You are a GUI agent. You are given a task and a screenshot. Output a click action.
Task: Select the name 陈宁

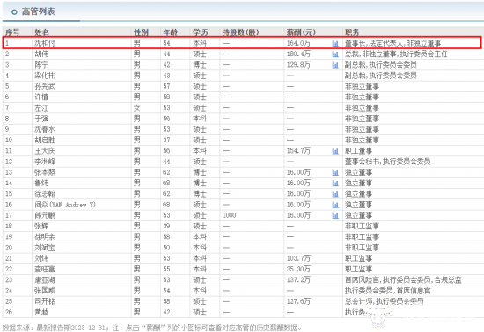[41, 65]
